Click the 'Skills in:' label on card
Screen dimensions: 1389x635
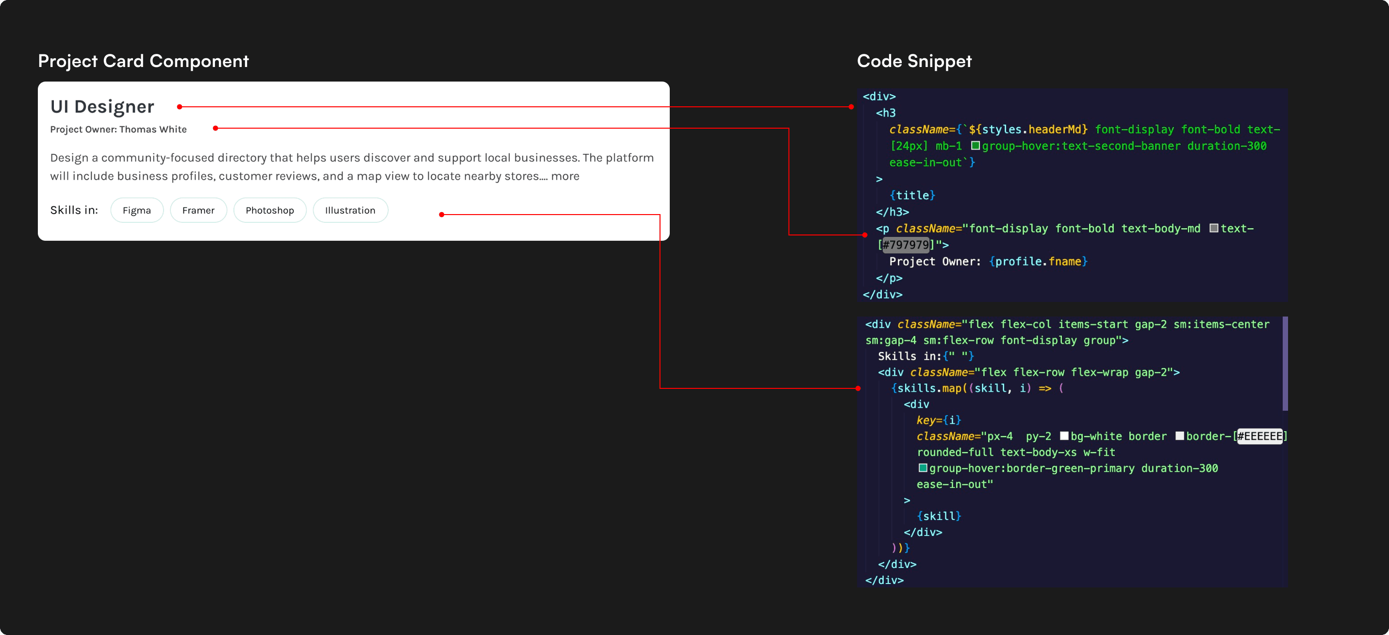[x=74, y=210]
